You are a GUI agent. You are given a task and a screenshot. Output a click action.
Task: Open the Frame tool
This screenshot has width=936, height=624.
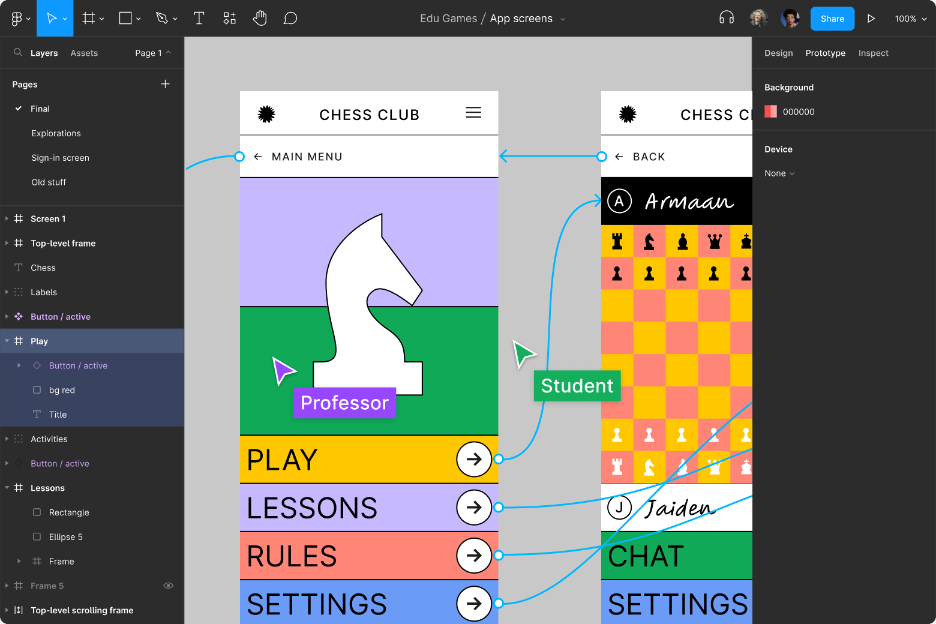coord(88,18)
